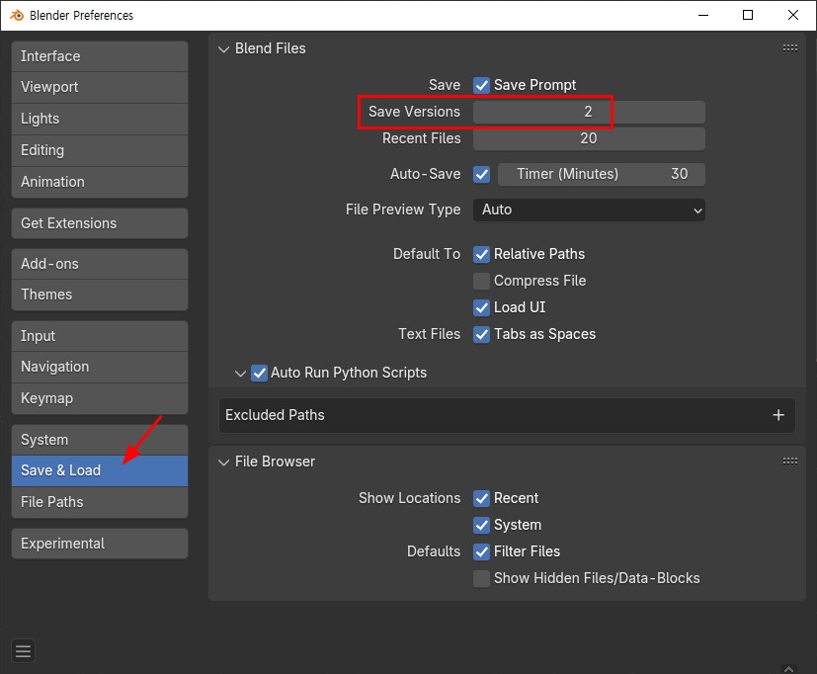The width and height of the screenshot is (817, 674).
Task: Toggle Filter Files checkbox
Action: click(x=481, y=551)
